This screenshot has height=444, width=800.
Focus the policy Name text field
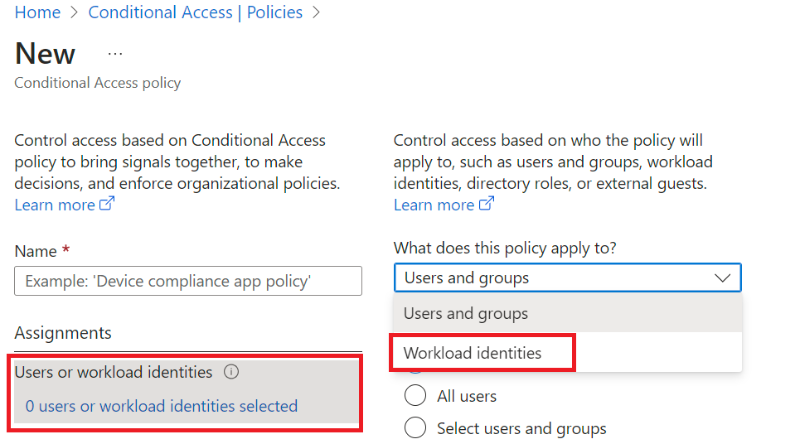[x=188, y=282]
